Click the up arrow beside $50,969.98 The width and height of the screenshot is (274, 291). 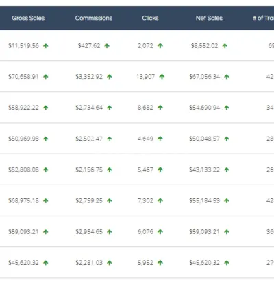coord(46,139)
